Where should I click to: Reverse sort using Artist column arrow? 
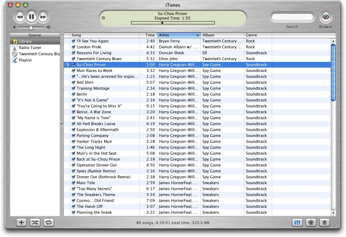(x=198, y=35)
